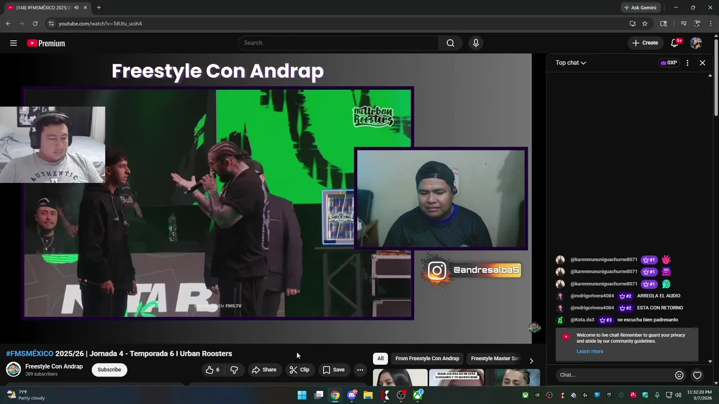View site information icon in address bar
The height and width of the screenshot is (404, 719).
[x=51, y=24]
